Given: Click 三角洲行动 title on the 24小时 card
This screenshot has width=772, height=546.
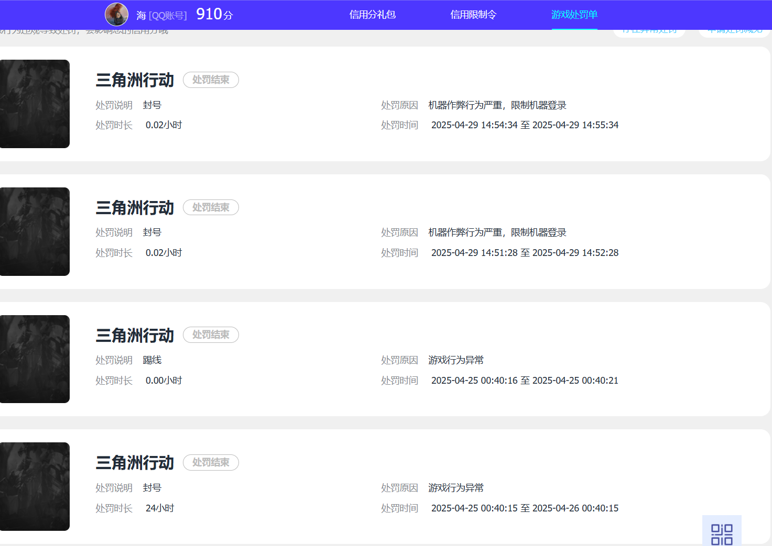Looking at the screenshot, I should (135, 463).
